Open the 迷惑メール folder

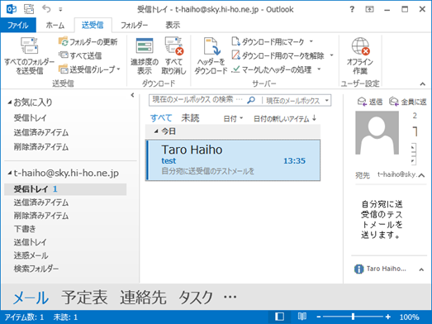click(x=31, y=255)
